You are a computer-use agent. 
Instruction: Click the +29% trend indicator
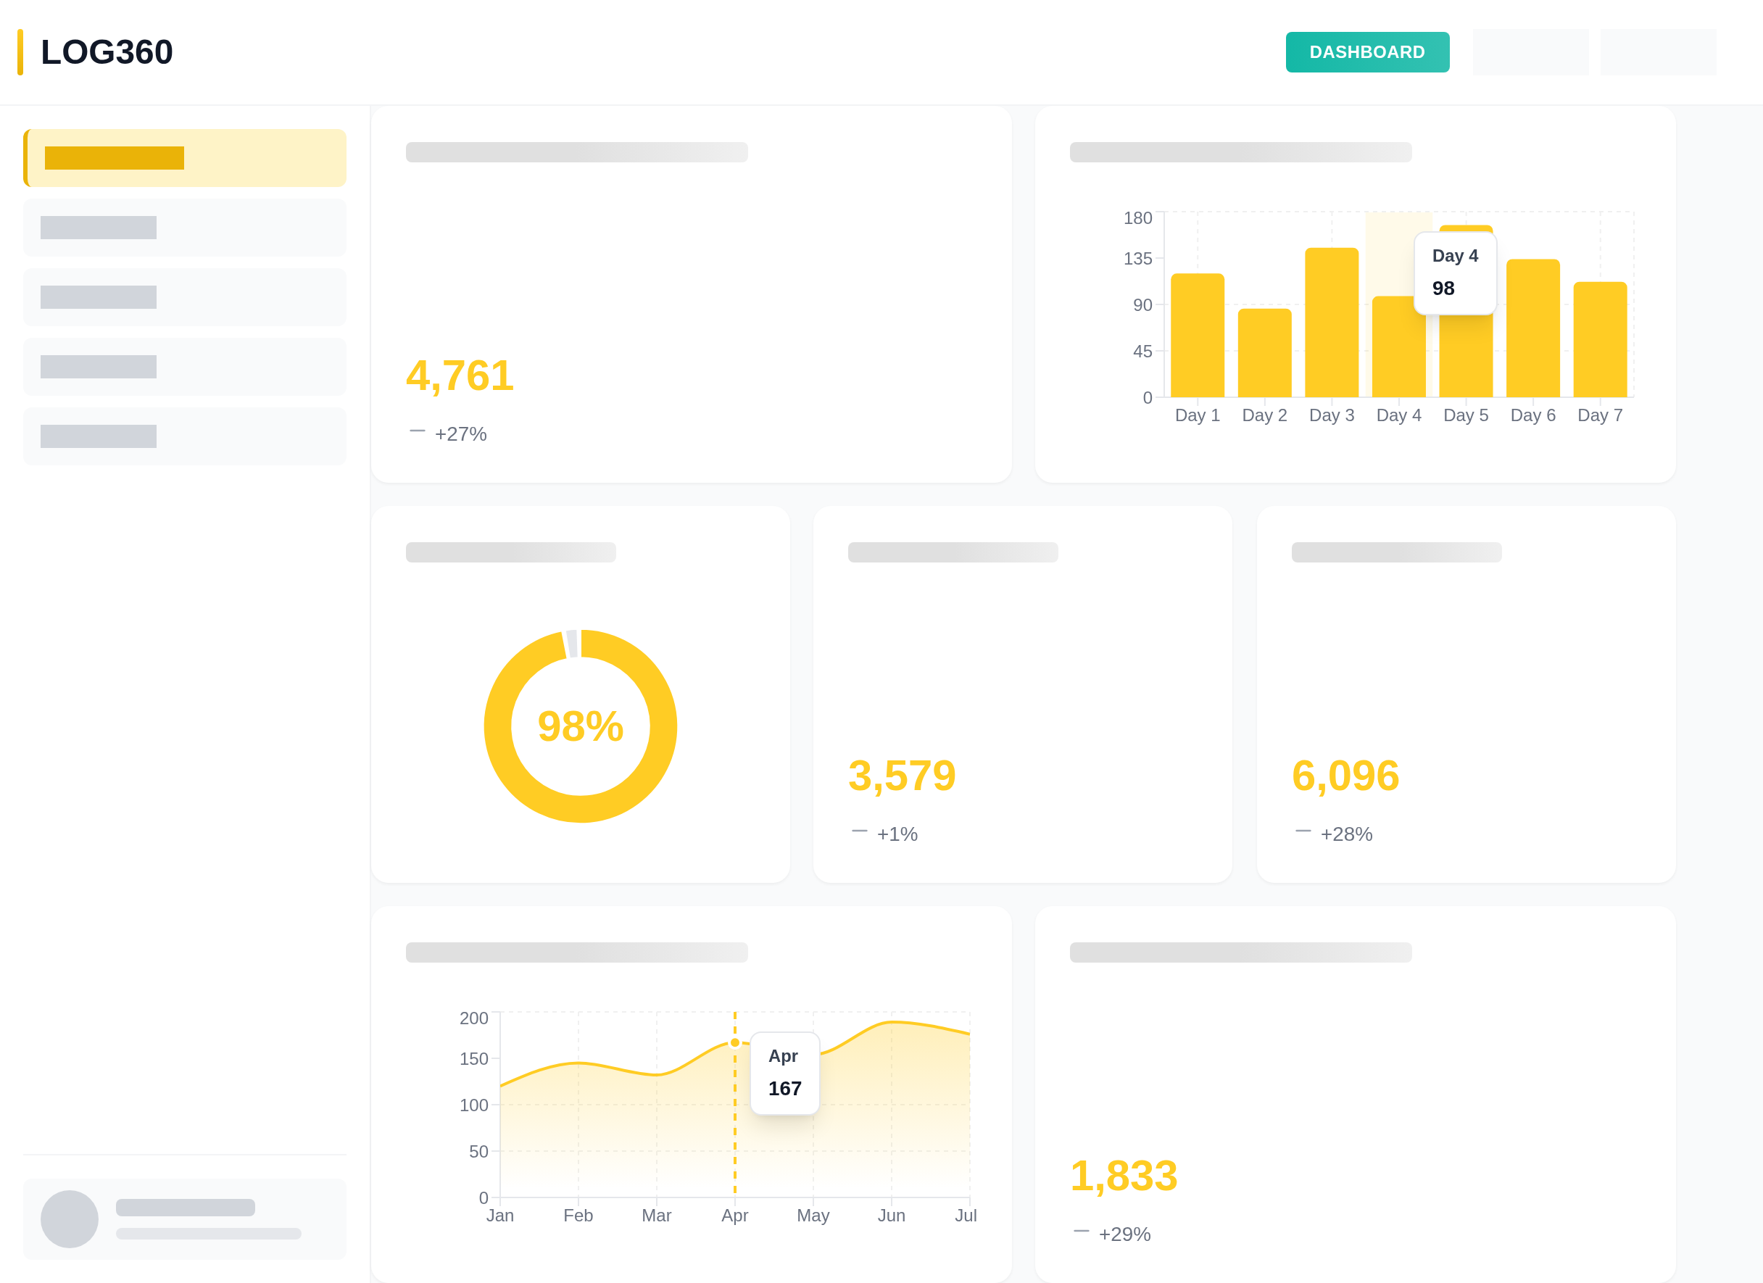pos(1123,1234)
